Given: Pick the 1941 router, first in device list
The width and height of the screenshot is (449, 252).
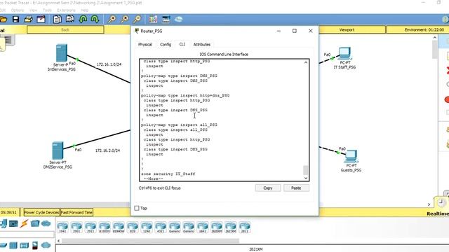Looking at the screenshot, I should (x=62, y=227).
